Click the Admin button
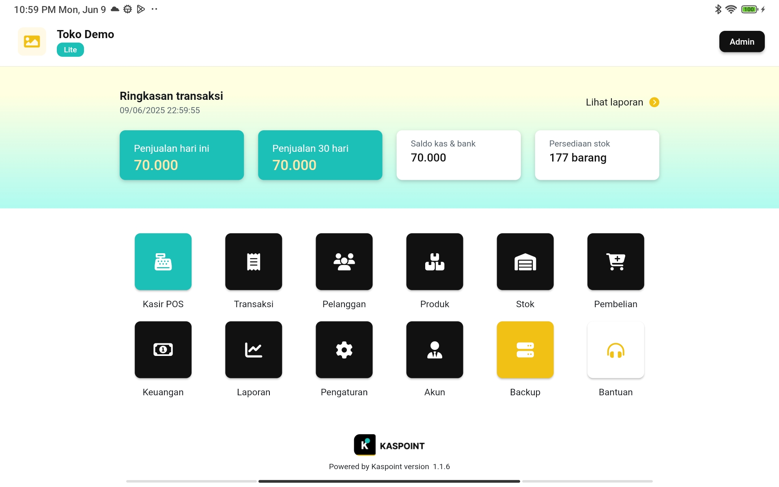The image size is (779, 487). (742, 41)
